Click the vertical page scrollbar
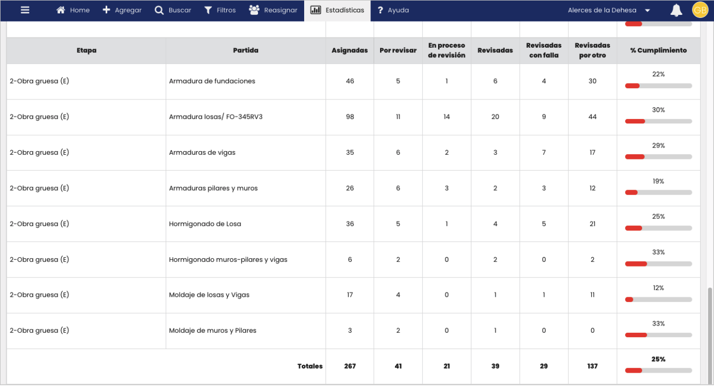Image resolution: width=714 pixels, height=386 pixels. point(710,333)
